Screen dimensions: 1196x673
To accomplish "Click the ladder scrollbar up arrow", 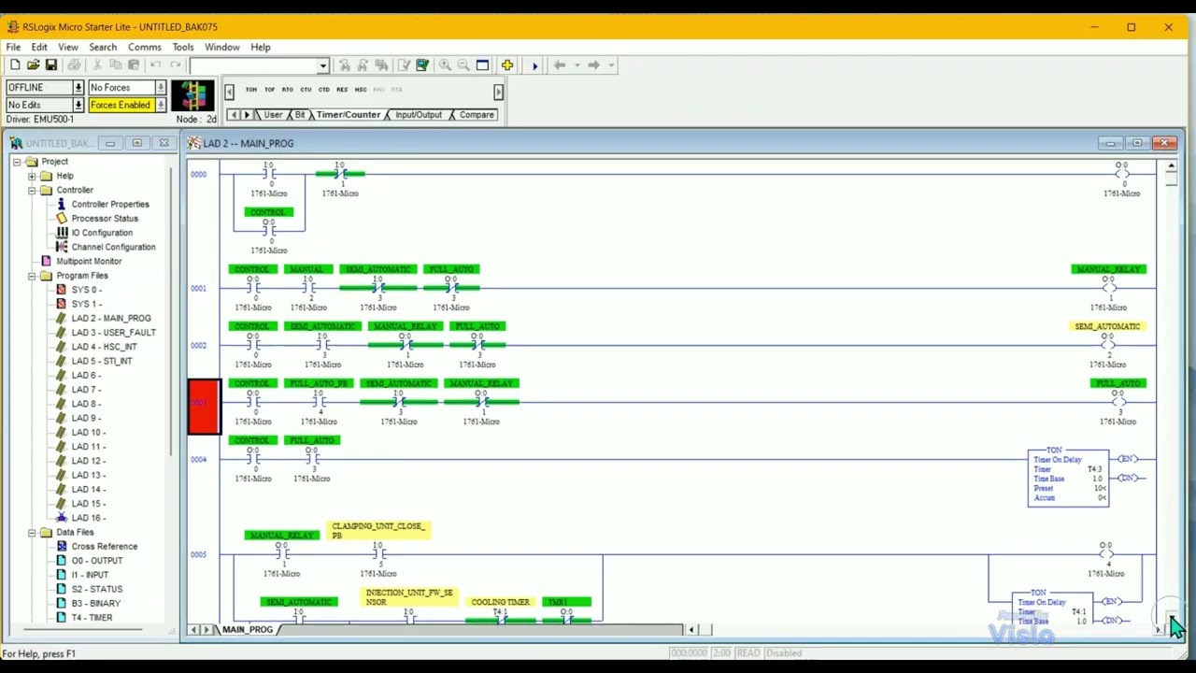I will (x=1172, y=166).
